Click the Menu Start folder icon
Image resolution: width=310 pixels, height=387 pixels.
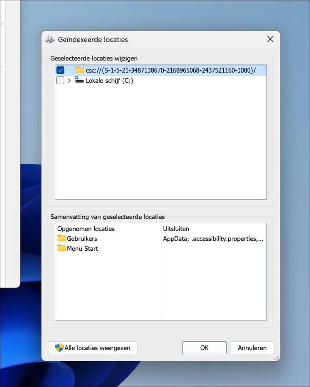point(61,248)
